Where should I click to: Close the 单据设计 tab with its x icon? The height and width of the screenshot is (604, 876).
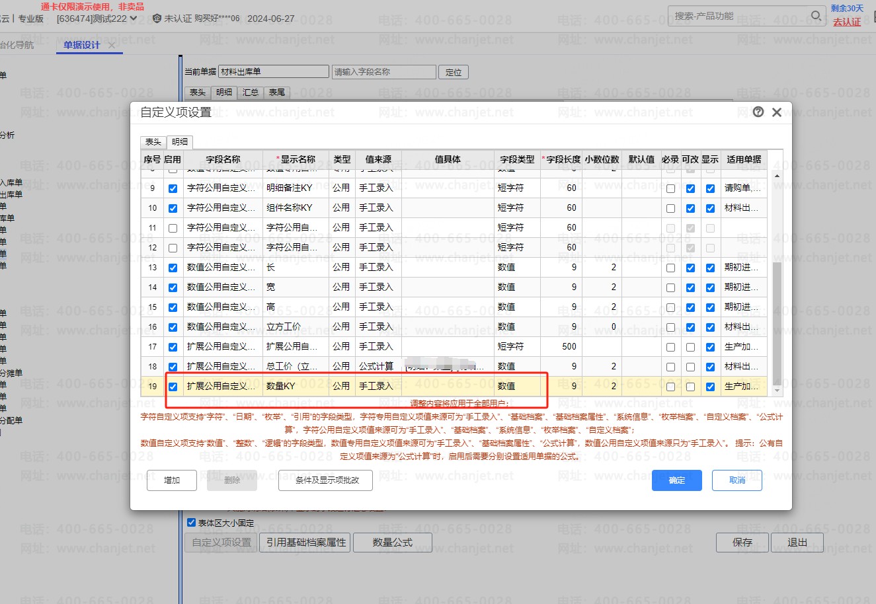[x=112, y=46]
